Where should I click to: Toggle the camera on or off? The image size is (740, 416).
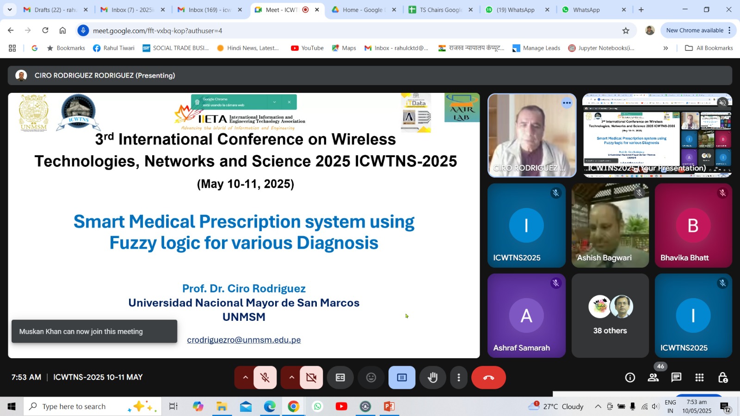311,378
